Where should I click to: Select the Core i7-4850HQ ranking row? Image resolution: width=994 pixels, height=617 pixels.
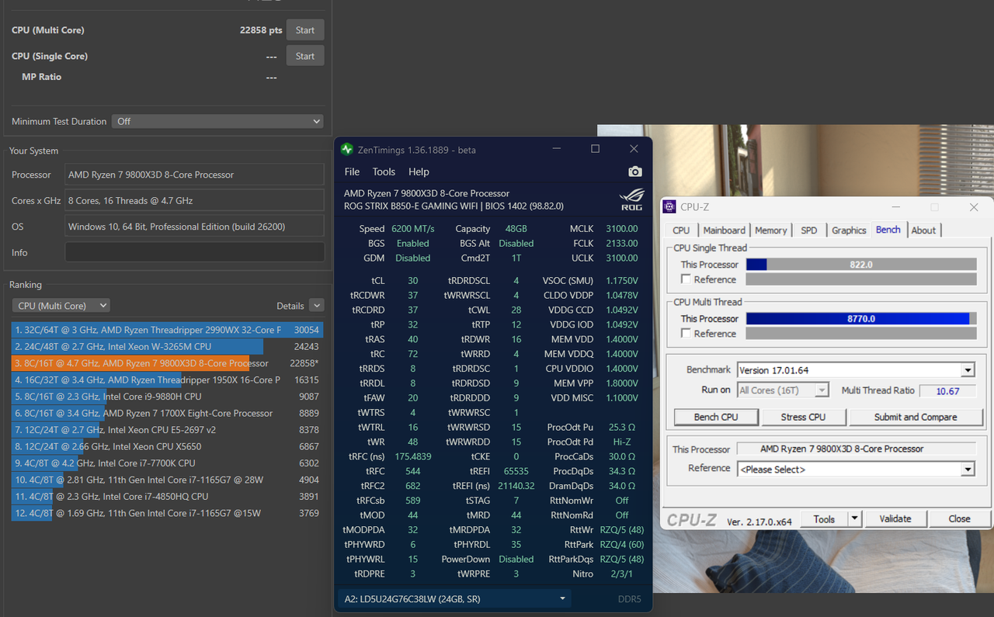click(167, 497)
